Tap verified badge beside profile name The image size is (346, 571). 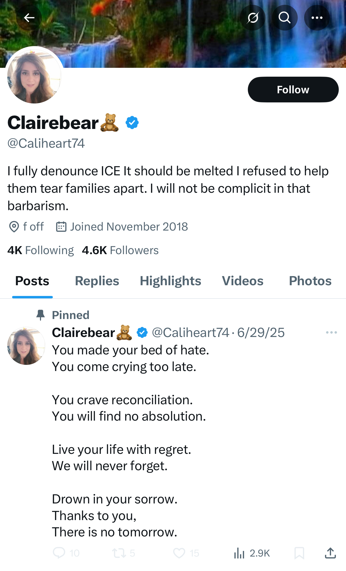[x=132, y=123]
